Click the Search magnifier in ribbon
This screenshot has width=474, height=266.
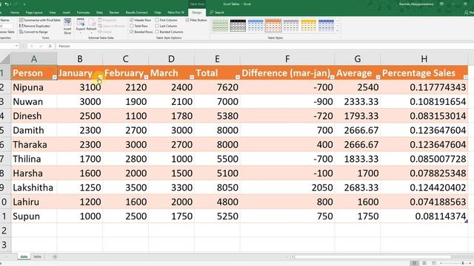(211, 13)
